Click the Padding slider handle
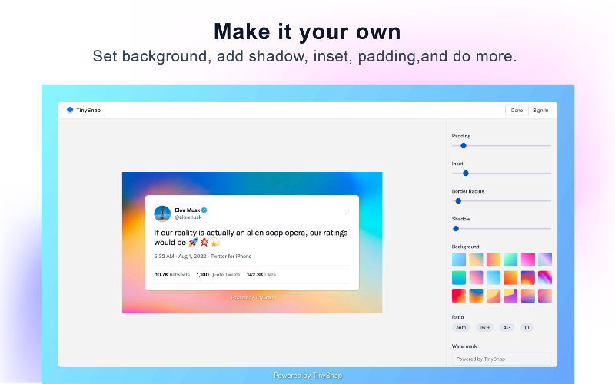This screenshot has height=384, width=615. click(464, 145)
